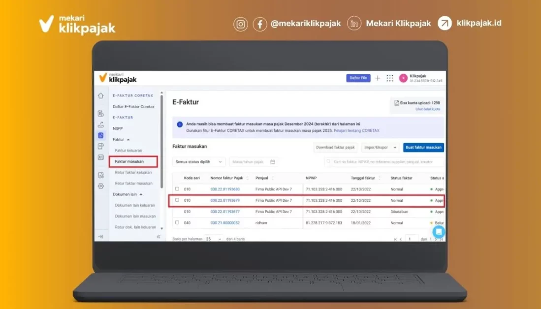Image resolution: width=541 pixels, height=309 pixels.
Task: Go to previous page pagination arrow
Action: coord(401,239)
